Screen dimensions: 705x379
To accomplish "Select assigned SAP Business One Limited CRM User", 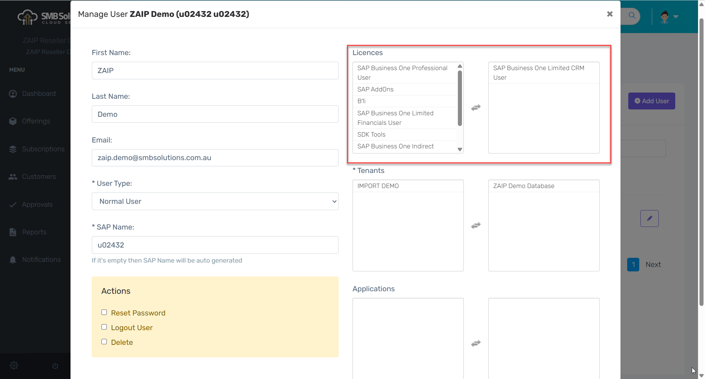I will tap(544, 73).
